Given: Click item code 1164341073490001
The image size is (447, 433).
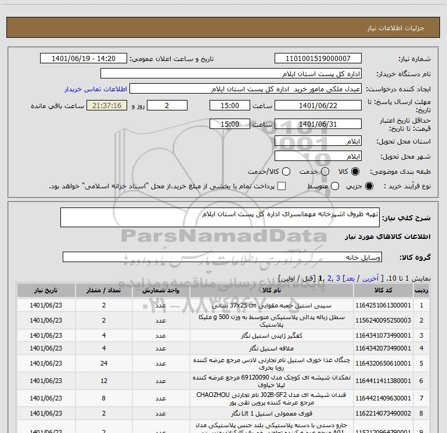Looking at the screenshot, I should pos(383,335).
